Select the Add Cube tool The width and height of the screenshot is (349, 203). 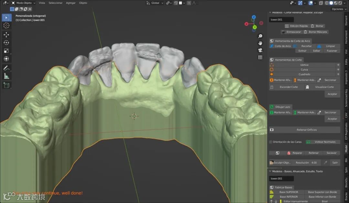[6, 85]
